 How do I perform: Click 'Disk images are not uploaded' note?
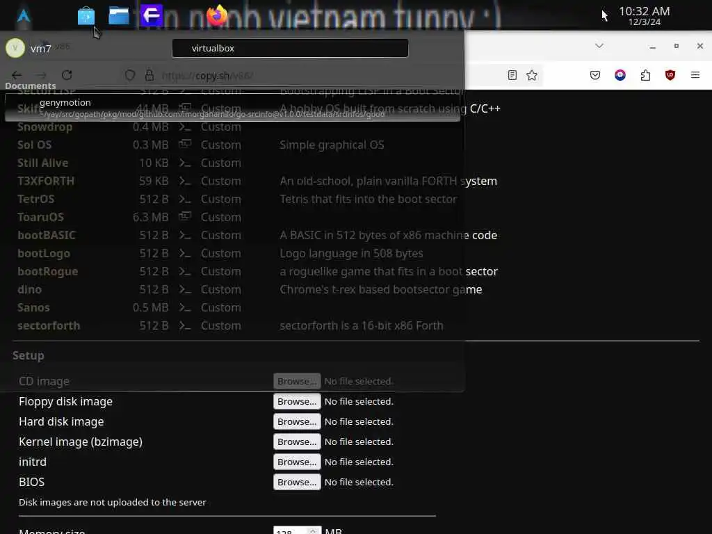click(113, 502)
